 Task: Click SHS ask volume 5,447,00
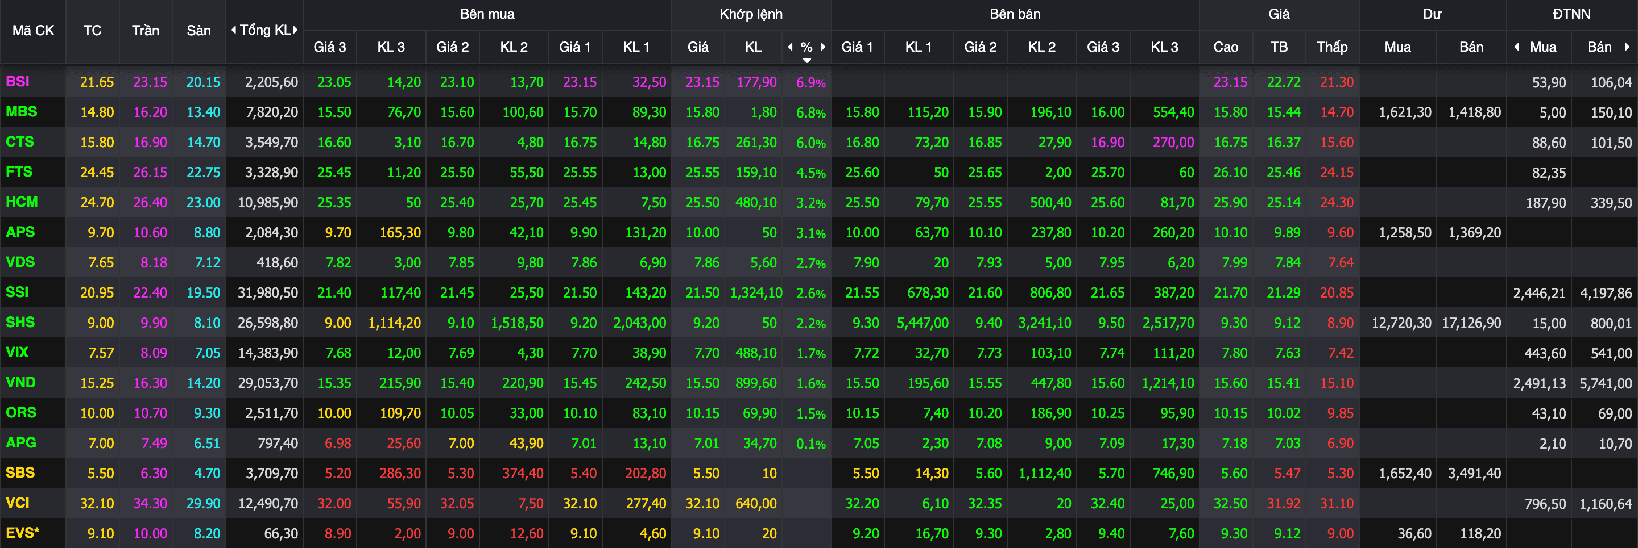click(922, 323)
